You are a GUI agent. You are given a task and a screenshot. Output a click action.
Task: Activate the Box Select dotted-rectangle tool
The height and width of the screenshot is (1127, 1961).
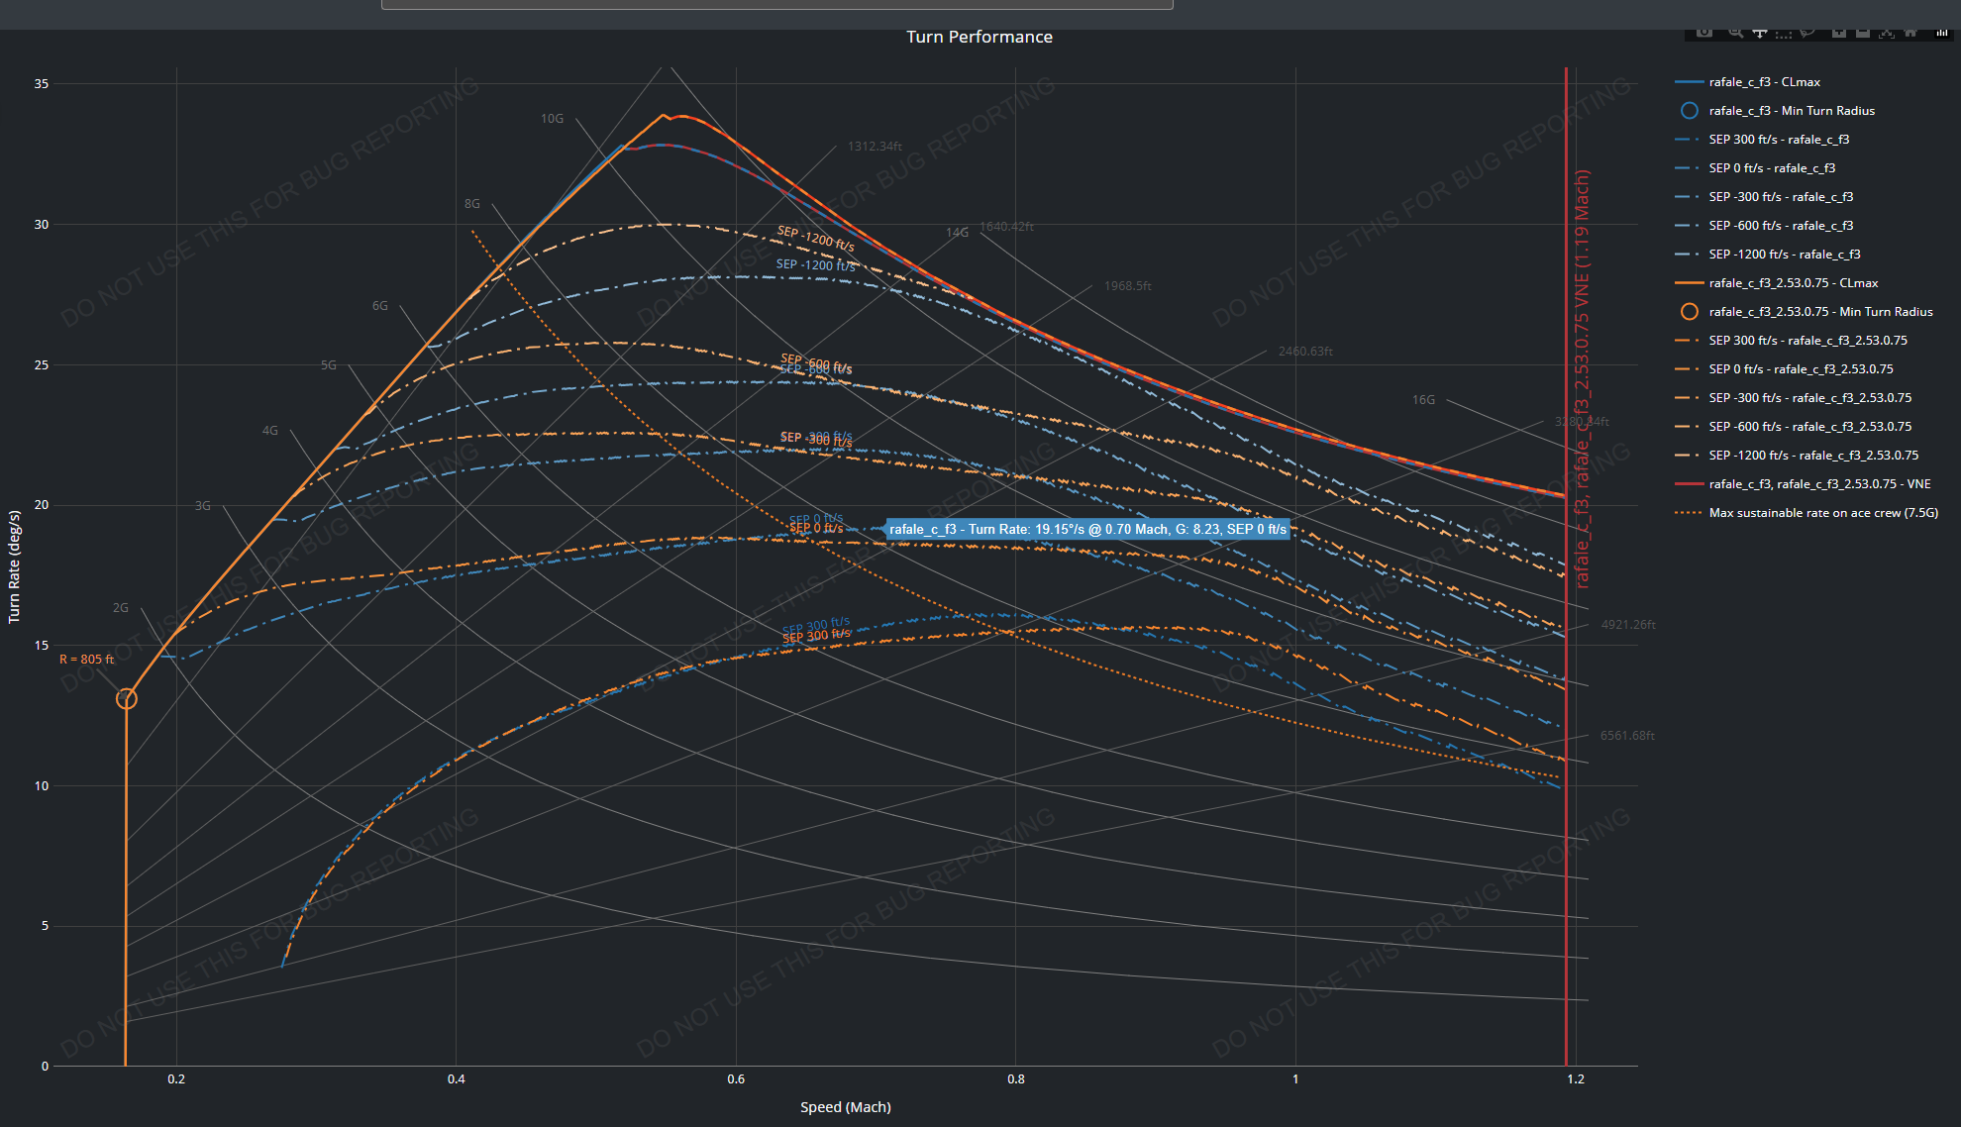[x=1784, y=35]
